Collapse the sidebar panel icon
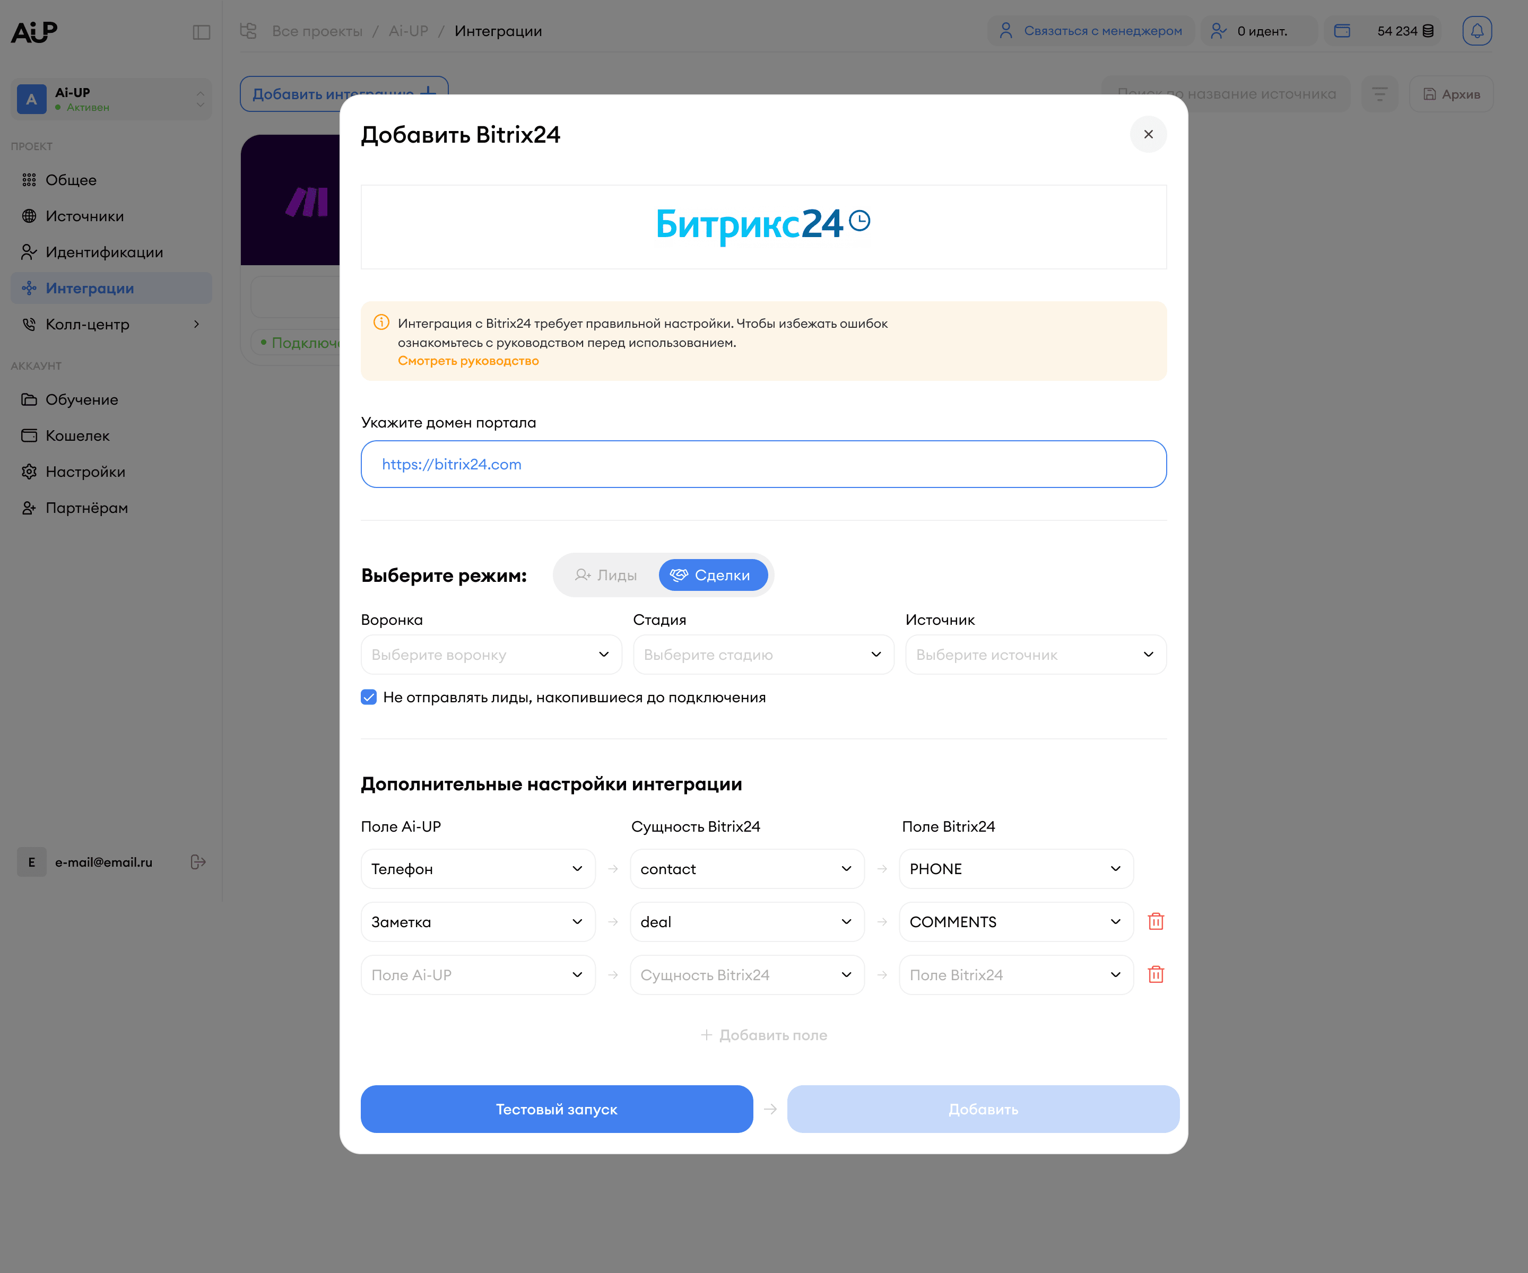The width and height of the screenshot is (1528, 1273). (202, 32)
